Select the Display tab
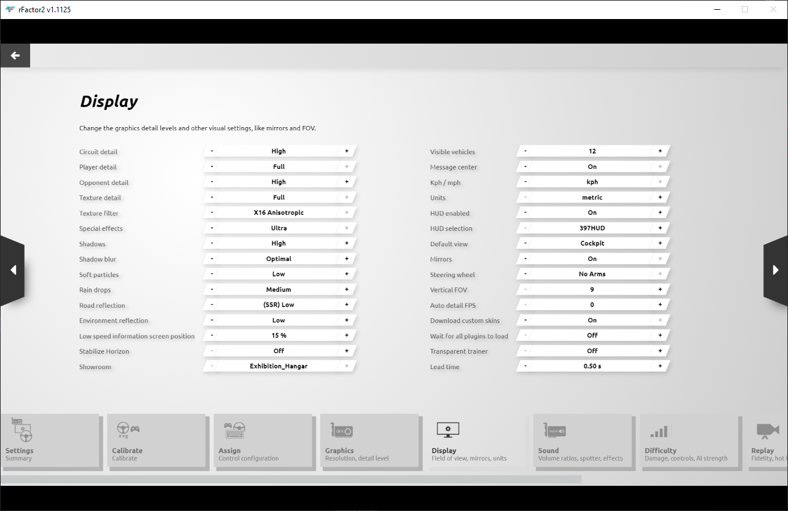788x511 pixels. coord(476,441)
